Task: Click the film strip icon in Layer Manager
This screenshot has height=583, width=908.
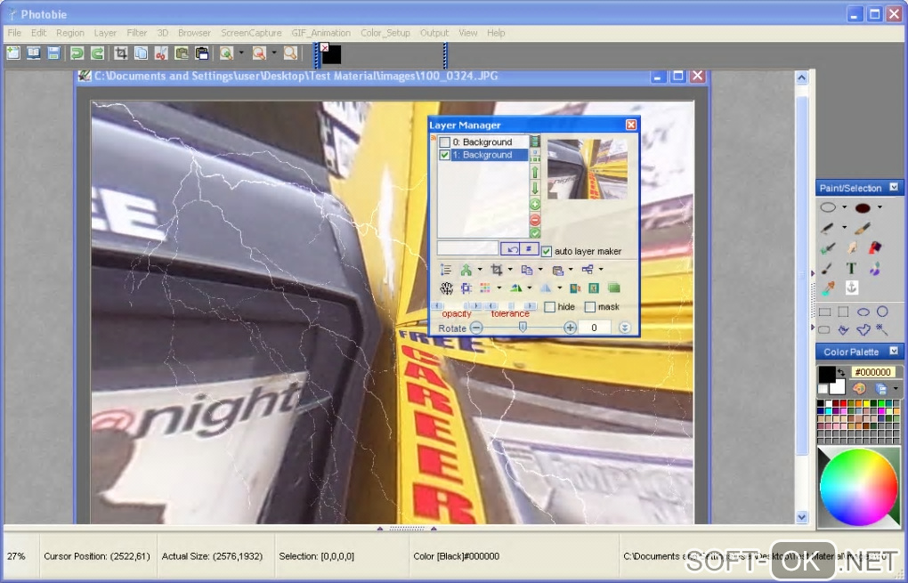Action: 535,142
